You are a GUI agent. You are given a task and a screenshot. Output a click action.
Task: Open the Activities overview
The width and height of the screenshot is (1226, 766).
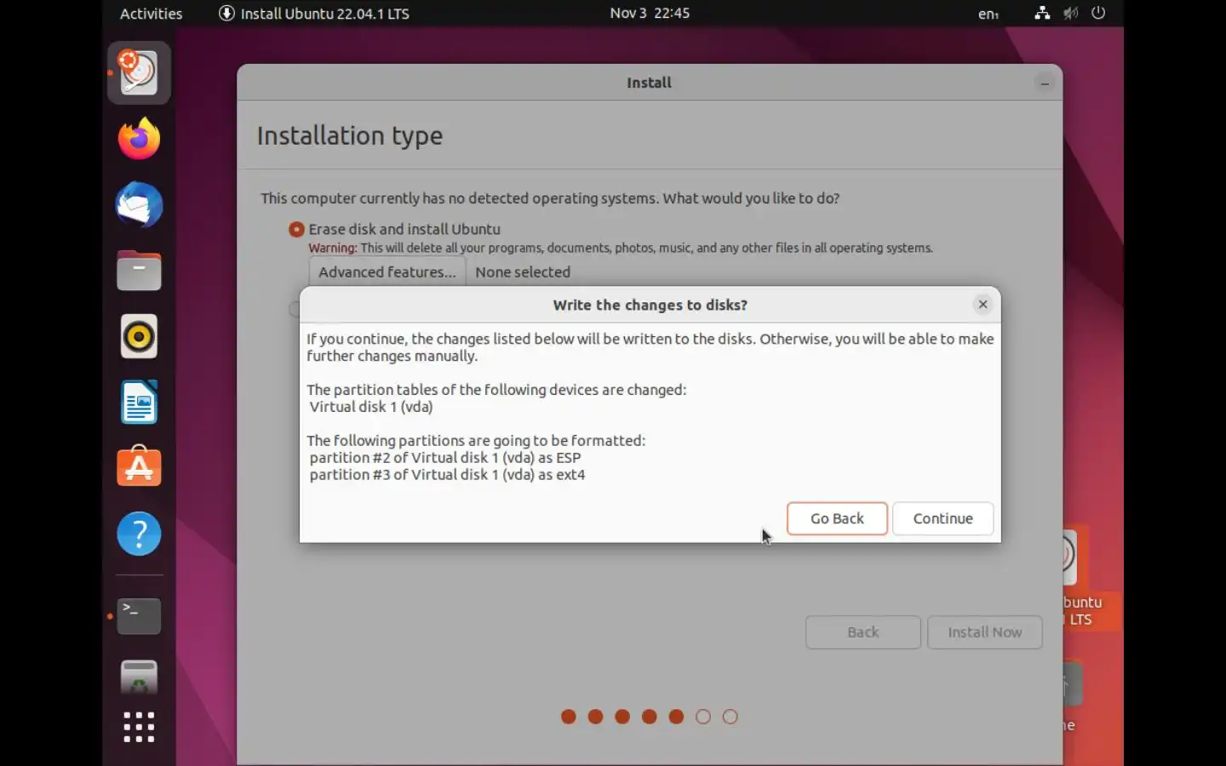click(151, 14)
